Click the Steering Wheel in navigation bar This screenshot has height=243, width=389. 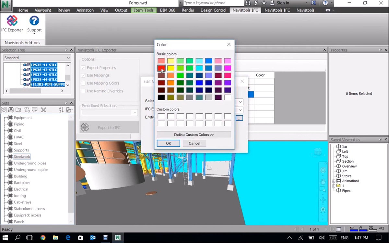323,170
